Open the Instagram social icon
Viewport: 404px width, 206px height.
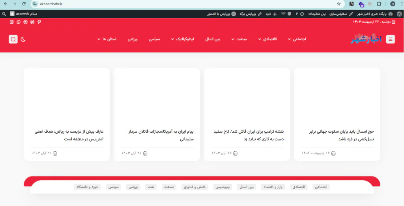pyautogui.click(x=11, y=22)
